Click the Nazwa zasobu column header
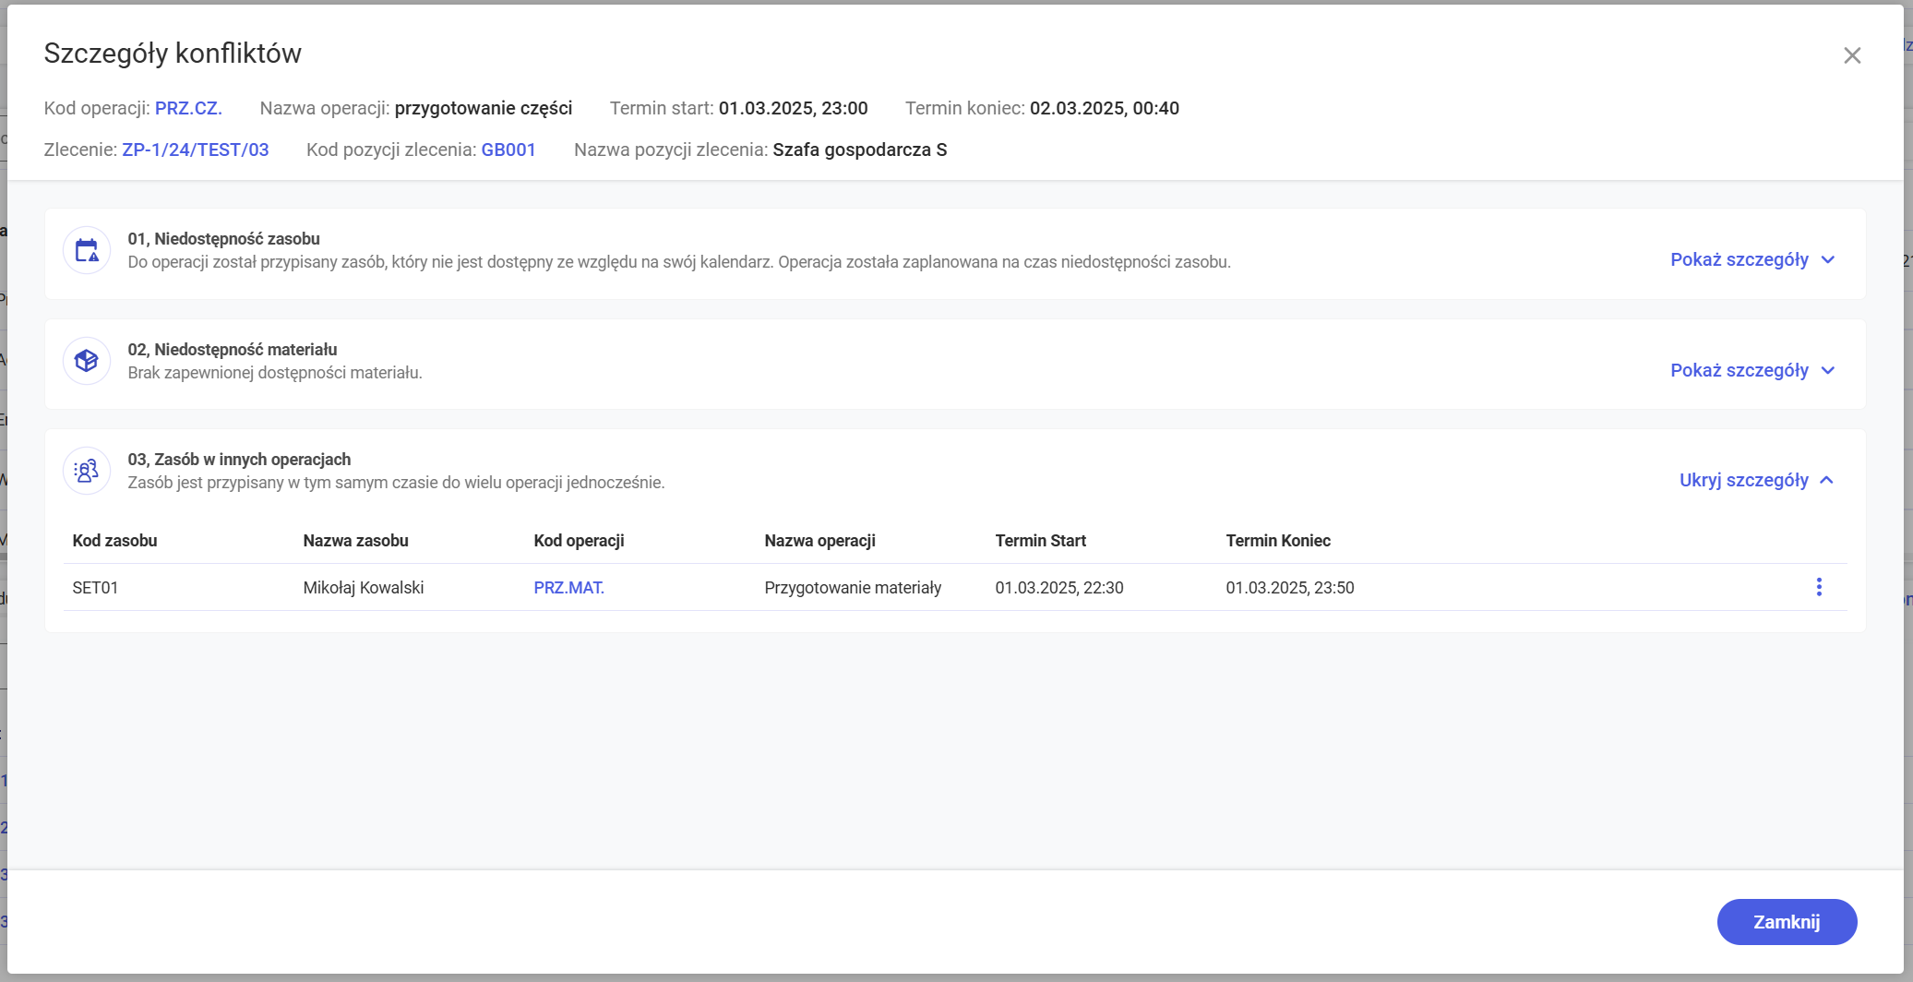The height and width of the screenshot is (982, 1913). 355,541
